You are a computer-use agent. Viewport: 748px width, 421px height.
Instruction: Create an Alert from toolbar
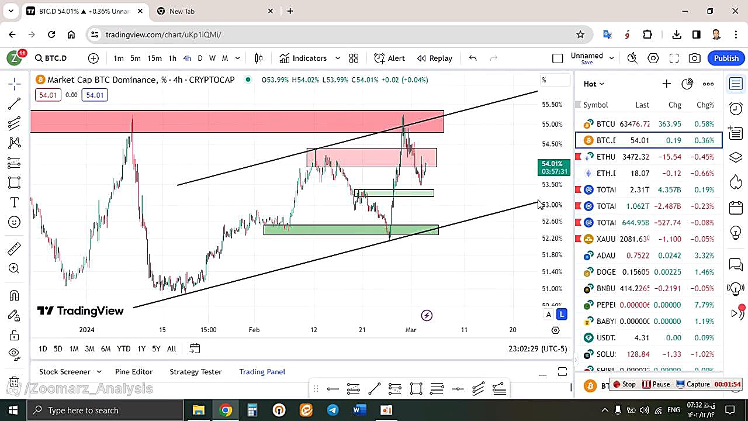click(x=389, y=58)
